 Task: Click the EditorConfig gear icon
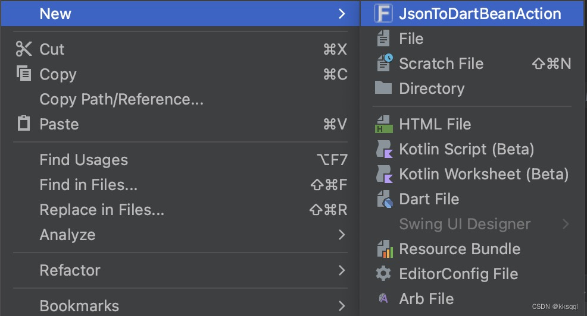point(383,274)
